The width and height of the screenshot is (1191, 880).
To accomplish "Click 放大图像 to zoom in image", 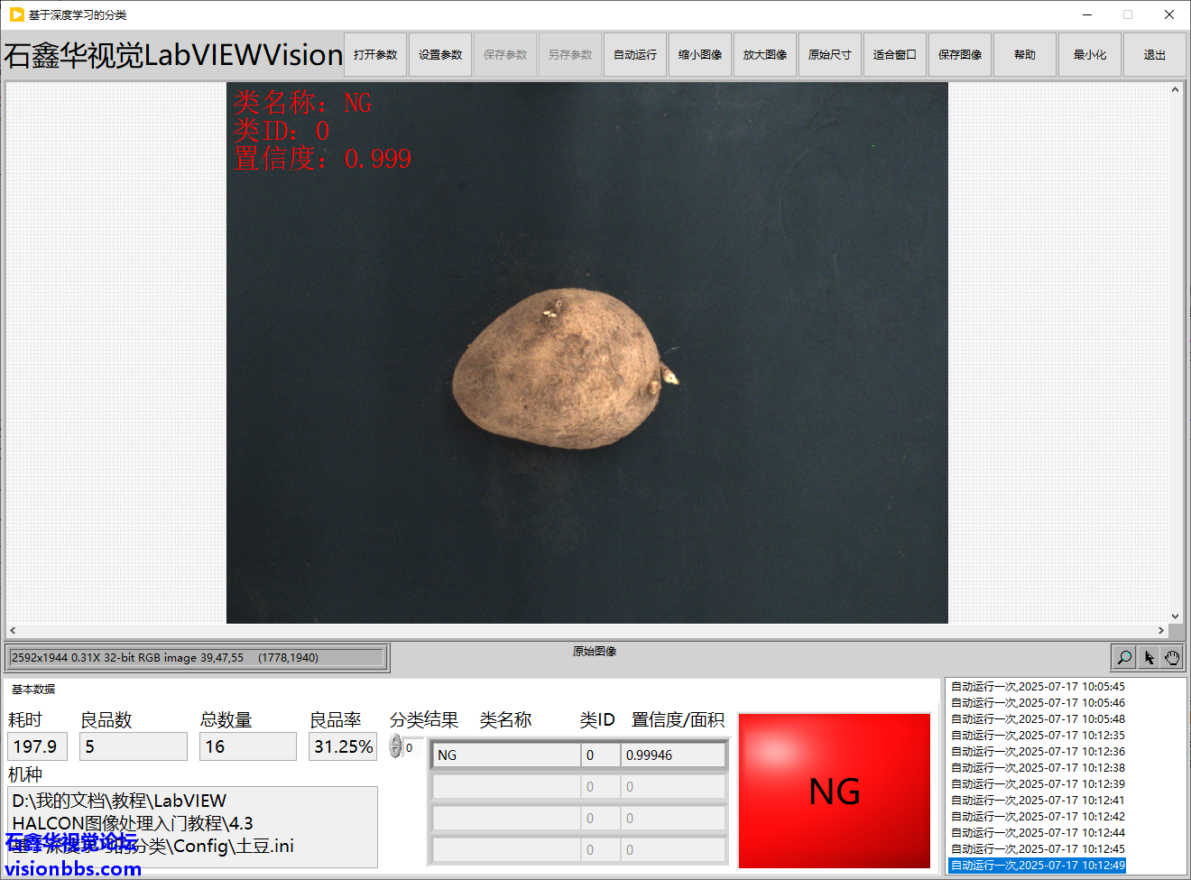I will (765, 55).
